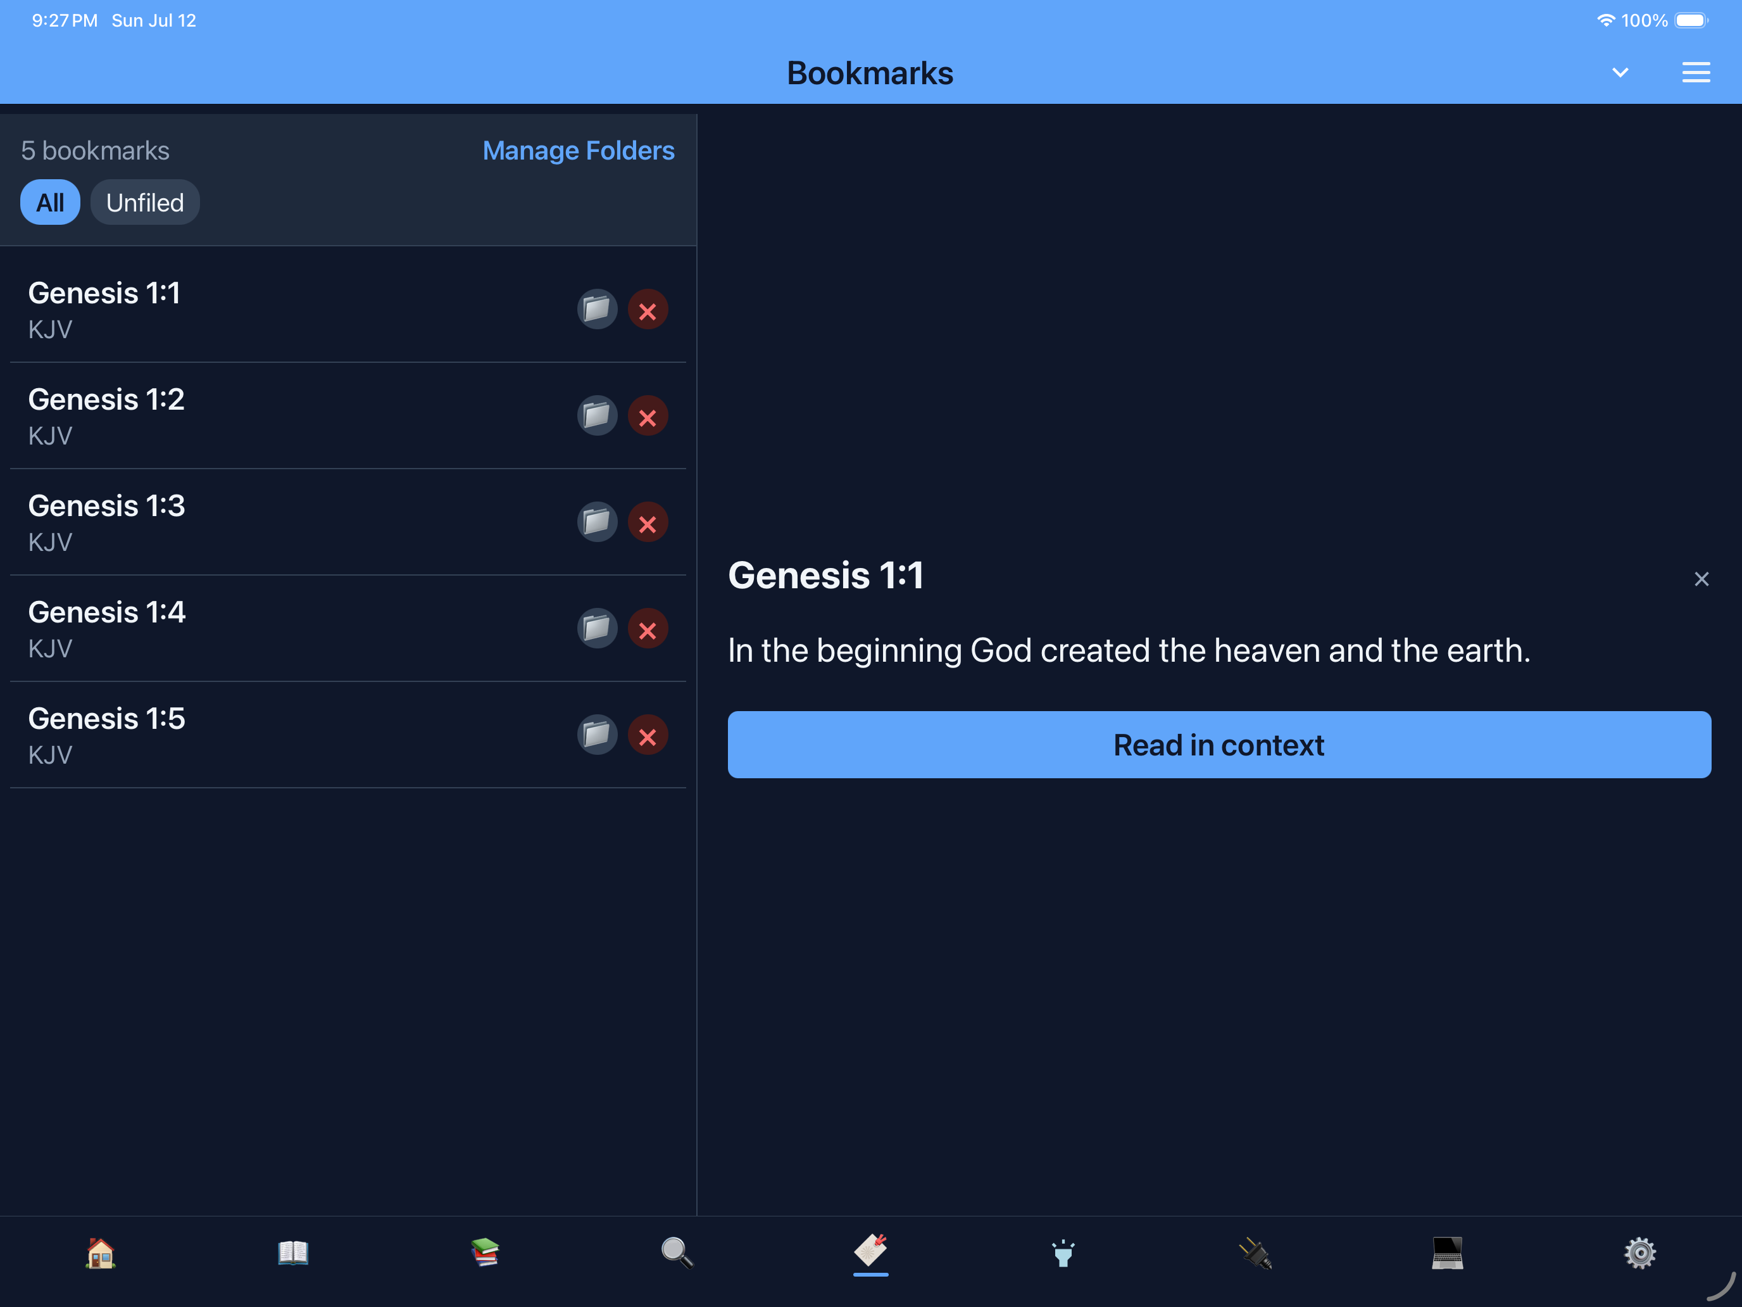Move Genesis 1:4 bookmark to folder
Screen dimensions: 1742x1307
pos(597,629)
